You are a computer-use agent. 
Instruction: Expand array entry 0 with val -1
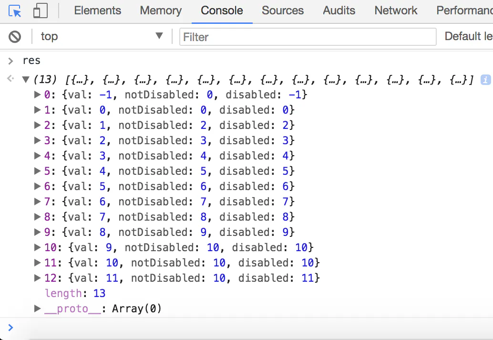(37, 94)
